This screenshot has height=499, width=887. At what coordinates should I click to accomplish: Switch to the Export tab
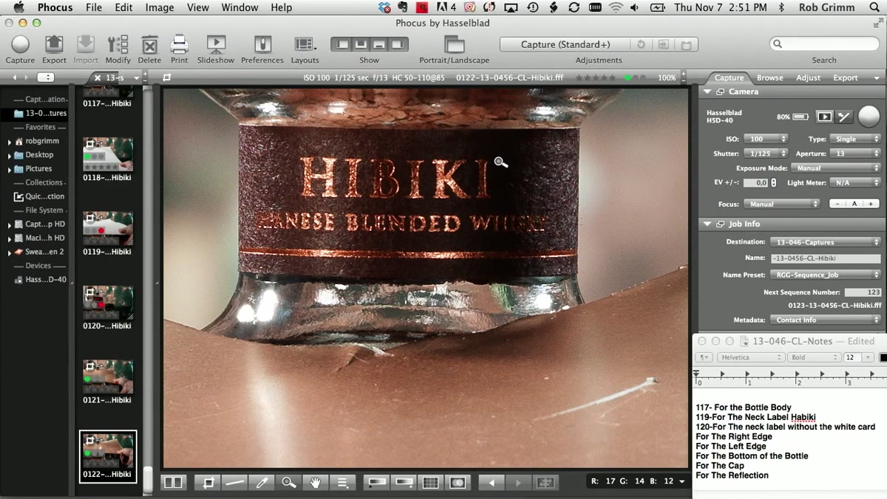click(846, 78)
